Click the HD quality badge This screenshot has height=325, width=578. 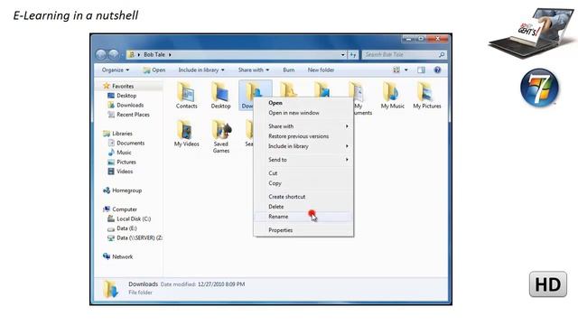tap(548, 284)
